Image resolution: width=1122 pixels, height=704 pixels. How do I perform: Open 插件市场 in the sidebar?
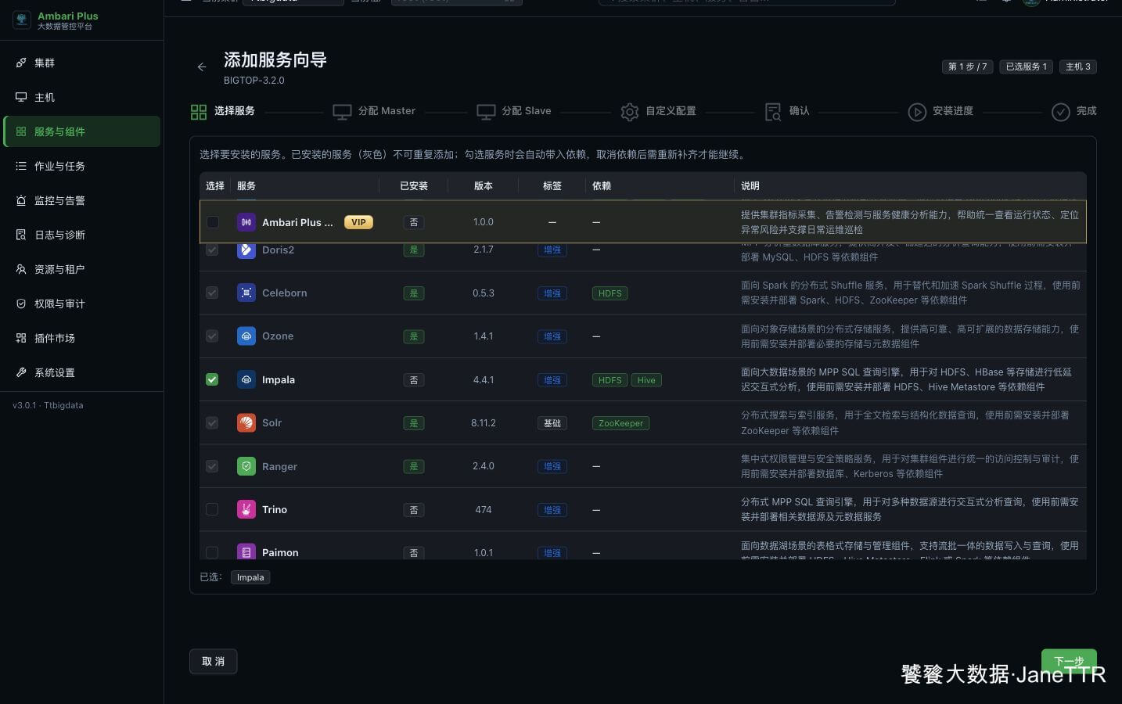click(x=82, y=338)
